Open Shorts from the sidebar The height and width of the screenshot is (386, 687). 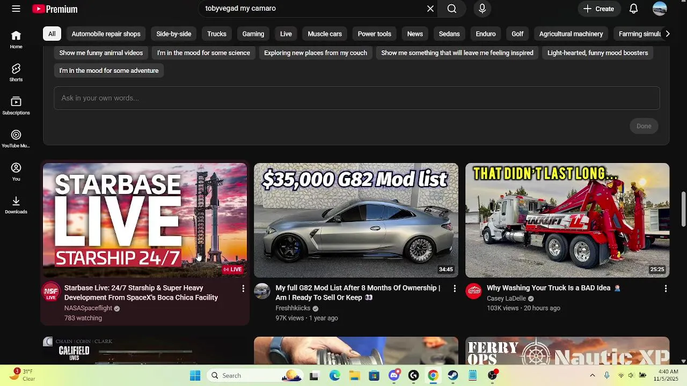16,73
